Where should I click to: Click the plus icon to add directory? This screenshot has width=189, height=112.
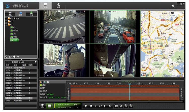[x=14, y=57]
